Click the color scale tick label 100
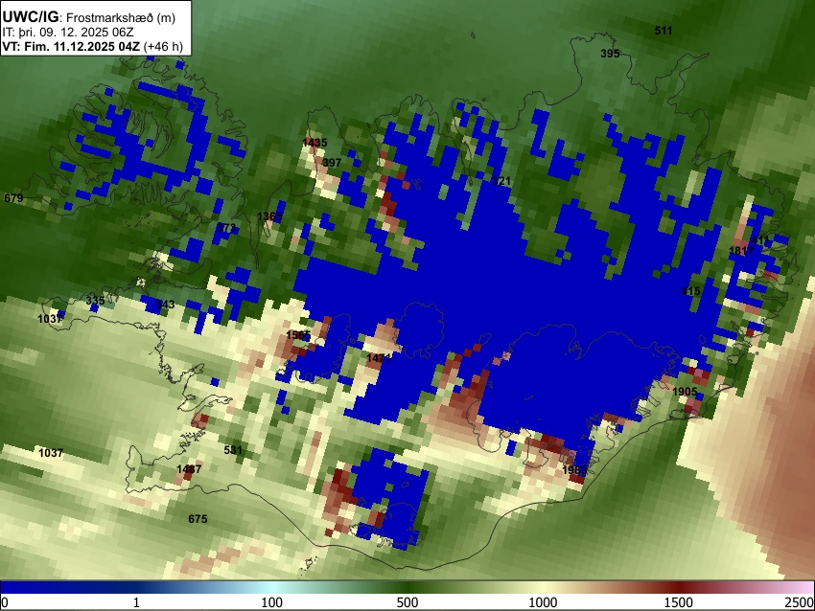The height and width of the screenshot is (611, 815). (272, 602)
